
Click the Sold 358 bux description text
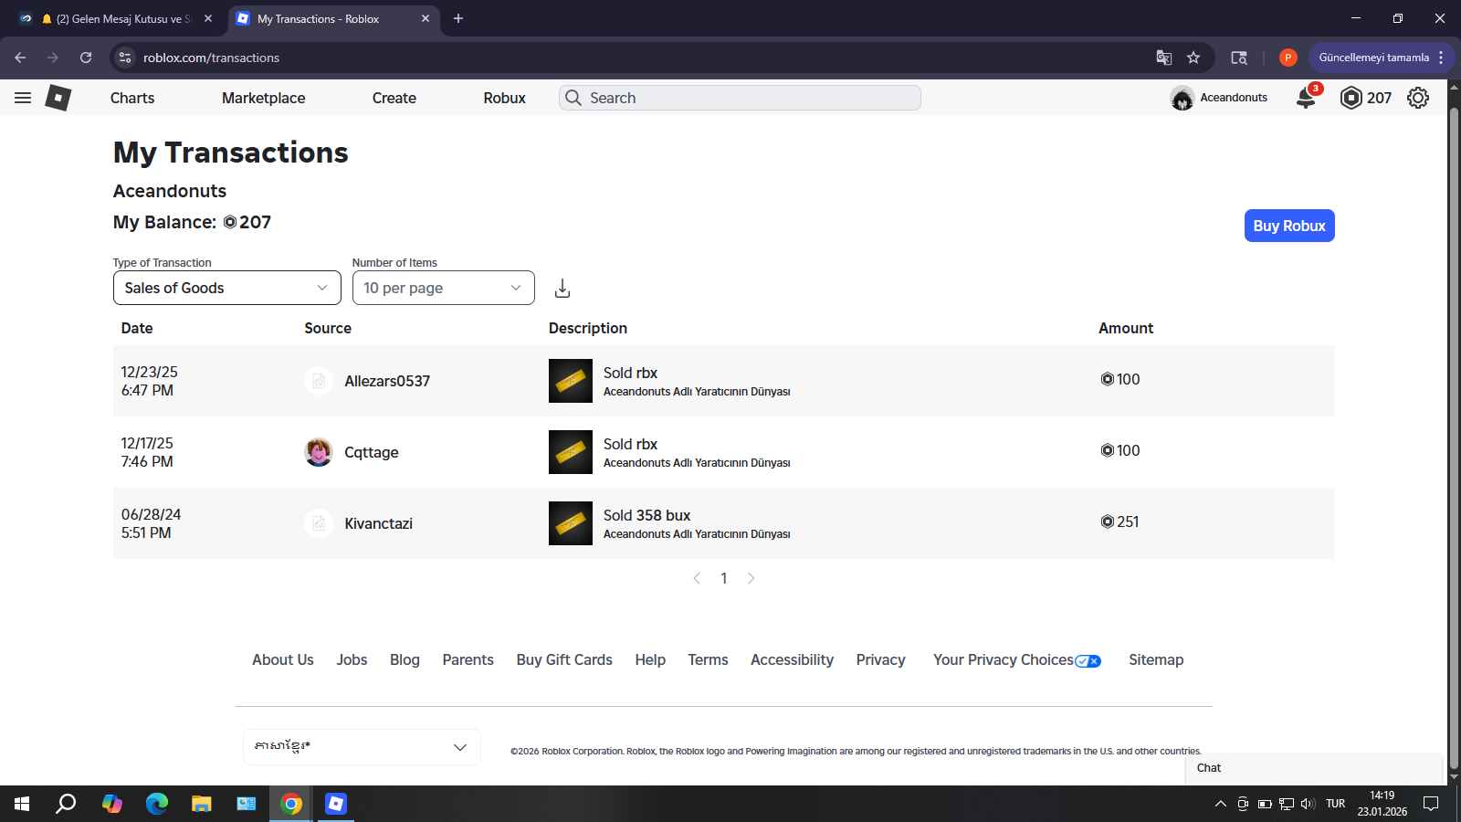click(x=646, y=515)
